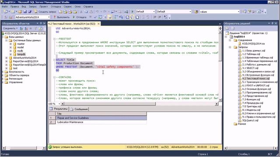Select the Repair and Service Guidelines result cell
The image size is (280, 157).
tap(101, 118)
